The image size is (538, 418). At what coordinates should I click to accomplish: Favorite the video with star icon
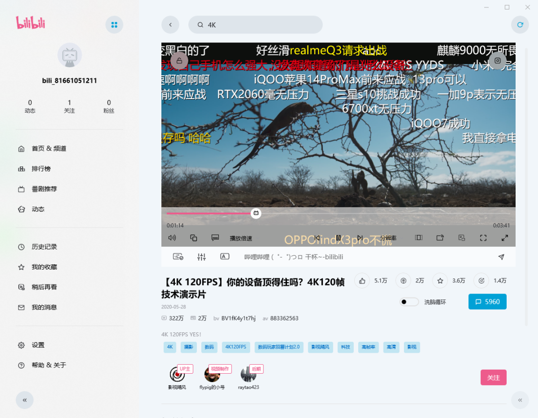tap(440, 281)
